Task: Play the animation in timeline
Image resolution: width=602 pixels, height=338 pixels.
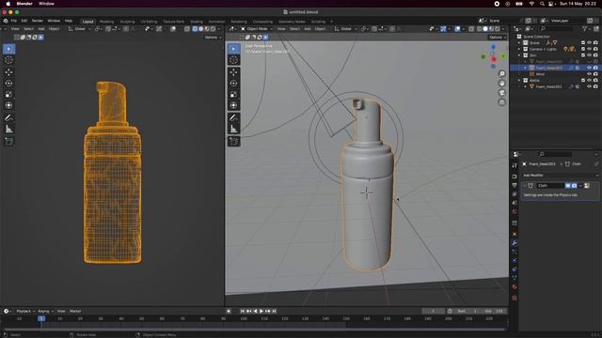Action: [x=261, y=311]
